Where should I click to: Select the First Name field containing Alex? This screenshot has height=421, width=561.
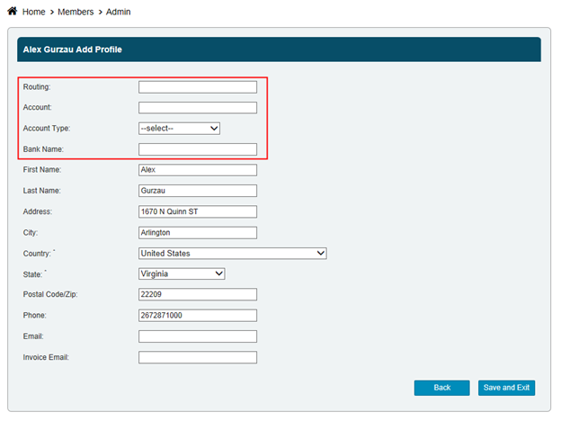pos(198,170)
